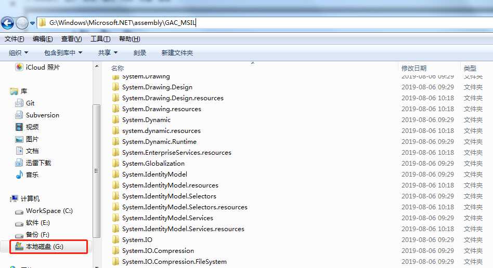Click the address bar path field
The image size is (493, 268).
(265, 23)
